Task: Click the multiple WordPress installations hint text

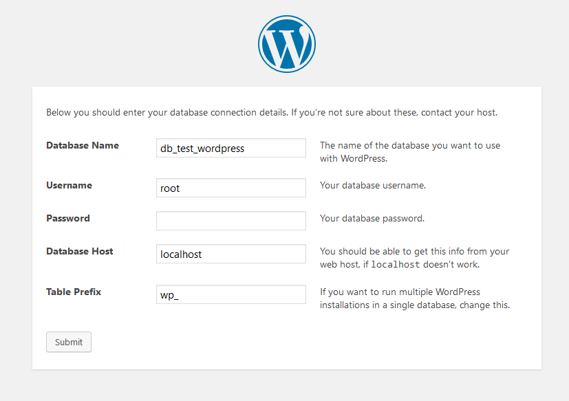Action: (x=414, y=299)
